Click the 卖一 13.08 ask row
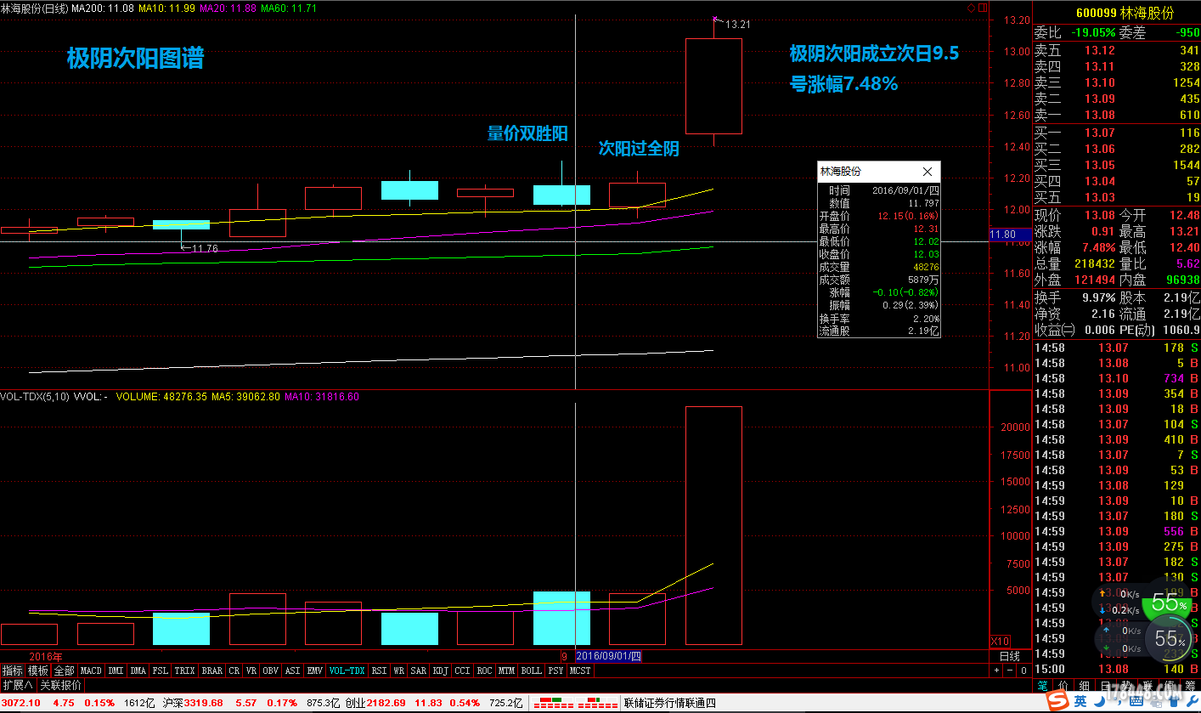The height and width of the screenshot is (713, 1201). click(1117, 115)
